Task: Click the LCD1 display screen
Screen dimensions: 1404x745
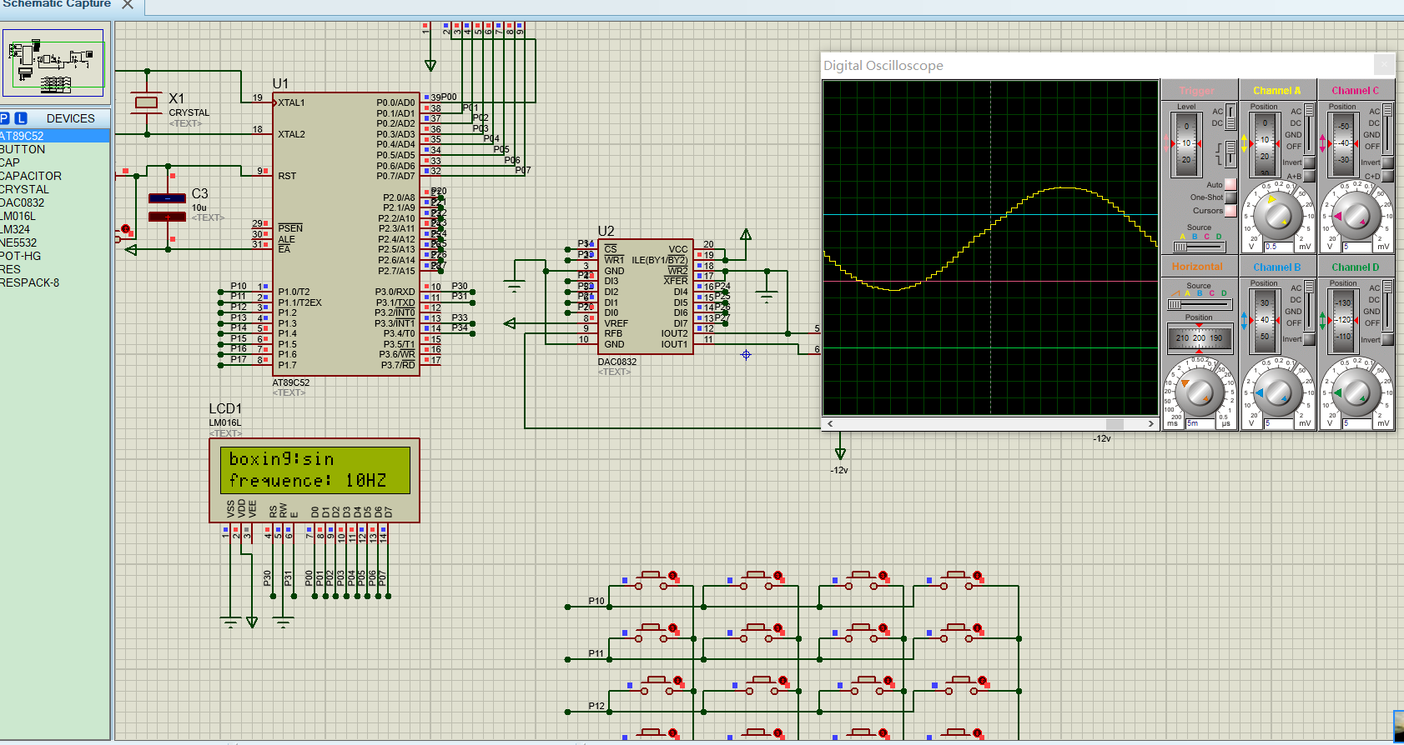Action: (x=315, y=470)
